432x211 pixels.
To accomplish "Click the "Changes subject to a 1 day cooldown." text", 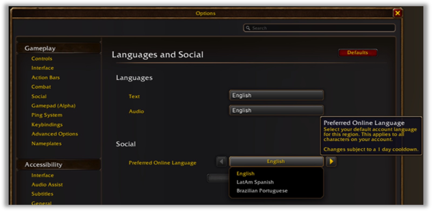I will point(371,149).
